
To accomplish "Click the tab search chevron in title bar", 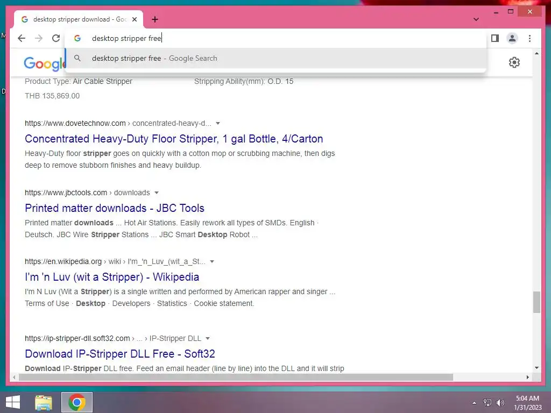I will (476, 19).
